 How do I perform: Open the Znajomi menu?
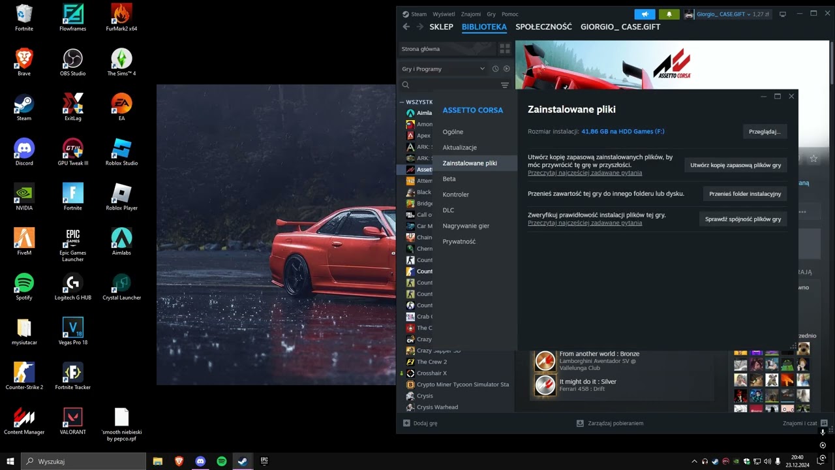click(x=471, y=14)
